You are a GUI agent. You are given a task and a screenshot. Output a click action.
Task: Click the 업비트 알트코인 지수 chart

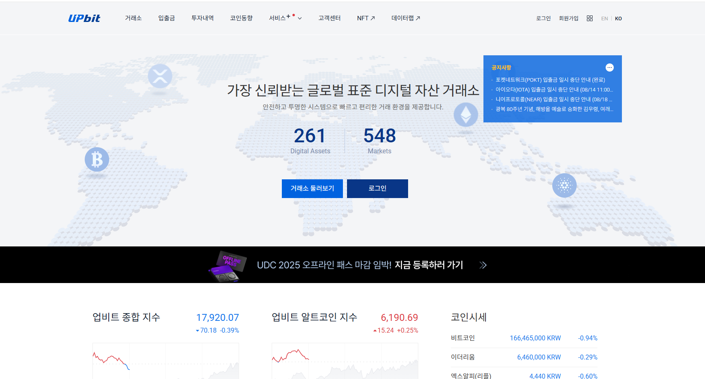point(345,361)
